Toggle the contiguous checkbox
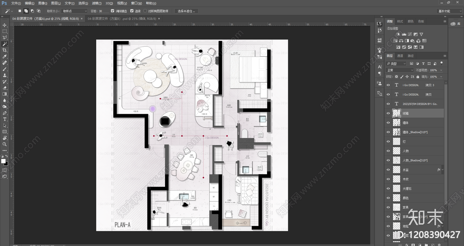This screenshot has height=246, width=464. point(132,11)
